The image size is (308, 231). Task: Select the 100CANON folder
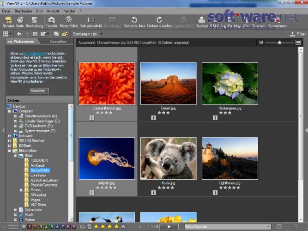(39, 160)
